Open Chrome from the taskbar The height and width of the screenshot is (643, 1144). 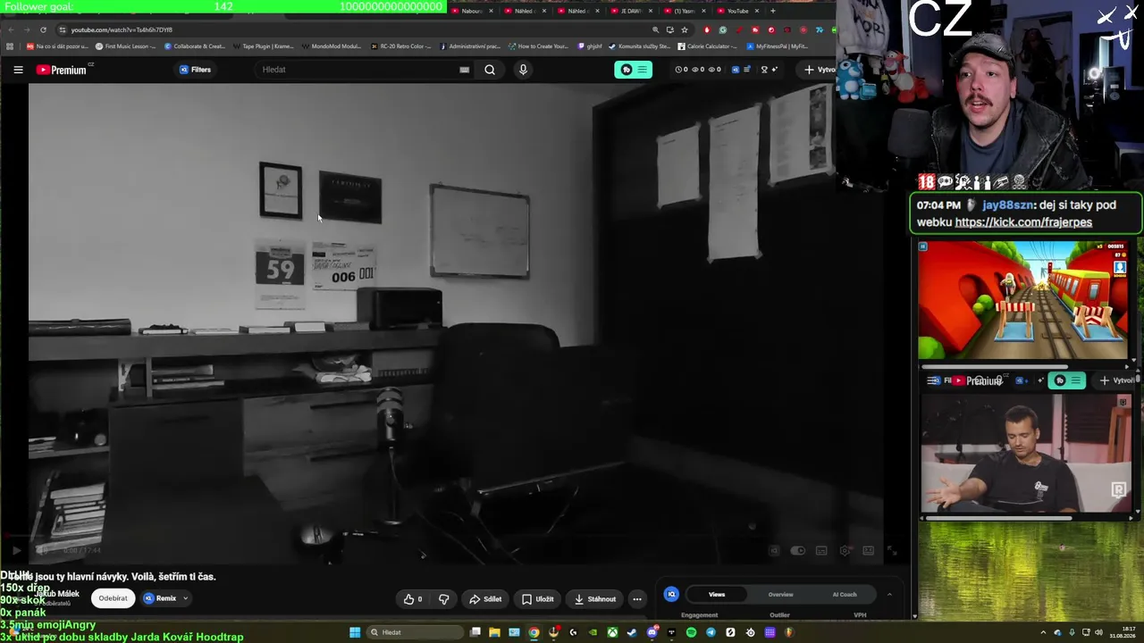(x=534, y=632)
